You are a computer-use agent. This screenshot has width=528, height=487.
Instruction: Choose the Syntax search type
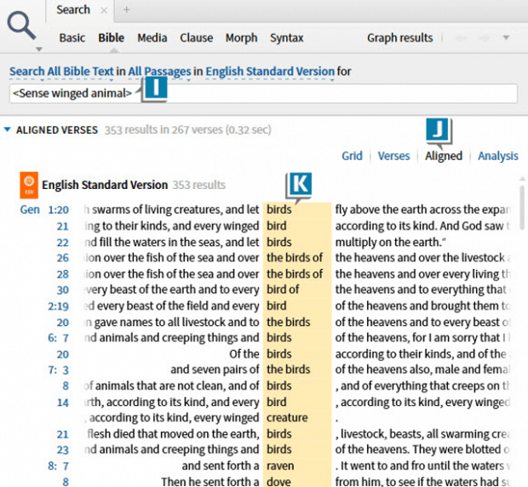(x=286, y=38)
